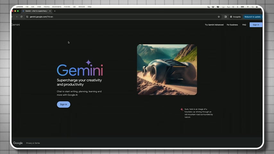Click 'Supercharge your creativity and productivity' heading
Screen dimensions: 274x154
point(79,82)
